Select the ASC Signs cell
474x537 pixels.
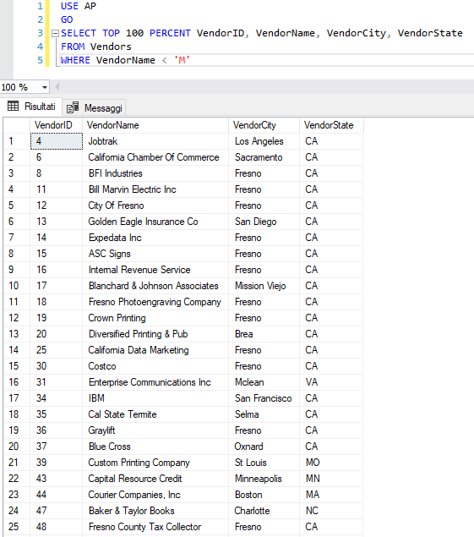coord(155,254)
